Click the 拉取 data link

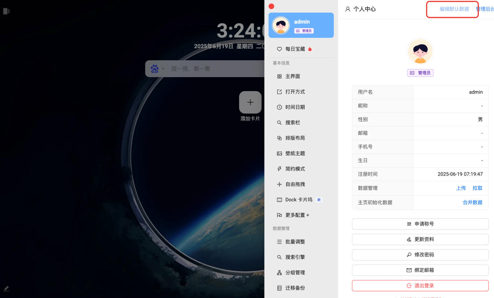tap(477, 188)
